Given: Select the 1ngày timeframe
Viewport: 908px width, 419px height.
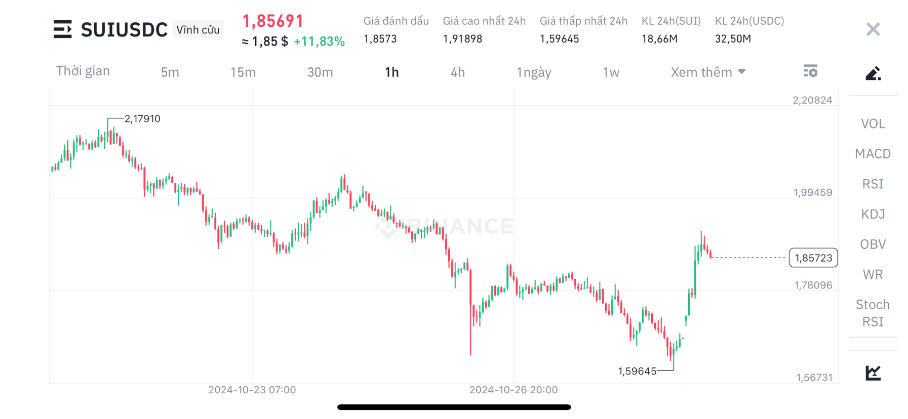Looking at the screenshot, I should click(x=534, y=72).
